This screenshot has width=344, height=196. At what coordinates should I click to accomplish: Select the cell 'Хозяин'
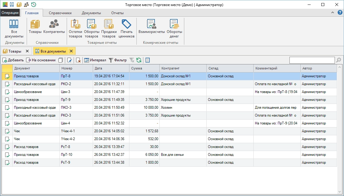(x=183, y=108)
